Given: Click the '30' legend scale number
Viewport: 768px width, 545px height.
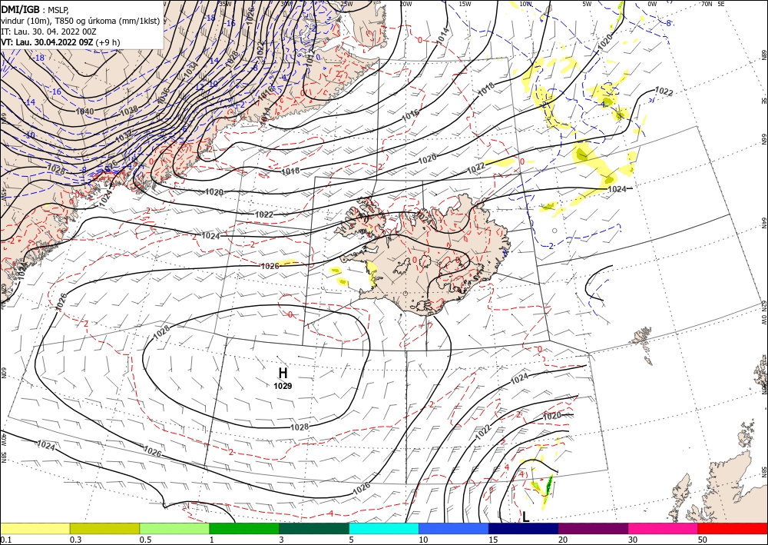Looking at the screenshot, I should [633, 540].
